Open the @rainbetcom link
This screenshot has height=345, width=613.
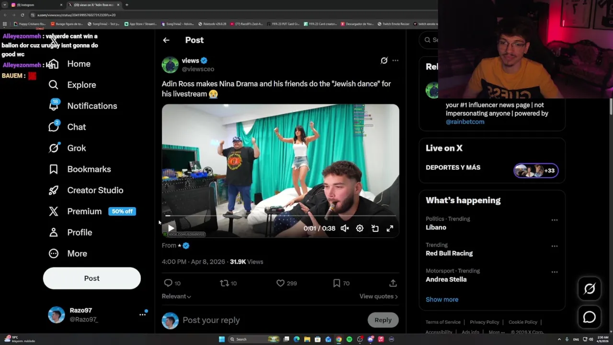pyautogui.click(x=465, y=122)
